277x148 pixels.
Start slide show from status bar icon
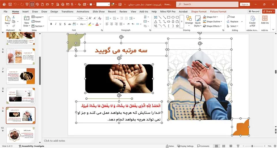point(238,146)
